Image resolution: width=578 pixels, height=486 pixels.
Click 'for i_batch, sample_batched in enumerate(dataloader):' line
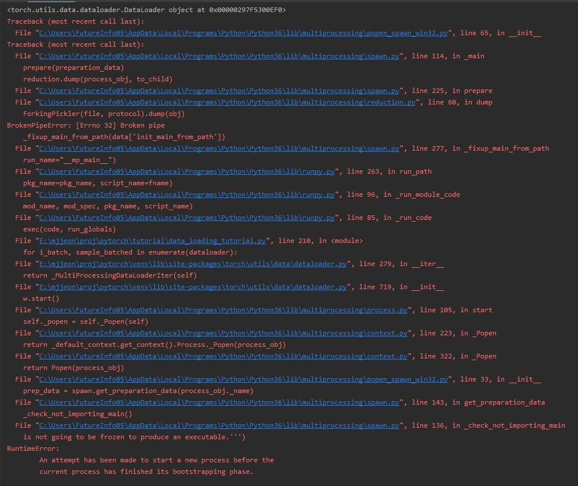click(130, 252)
